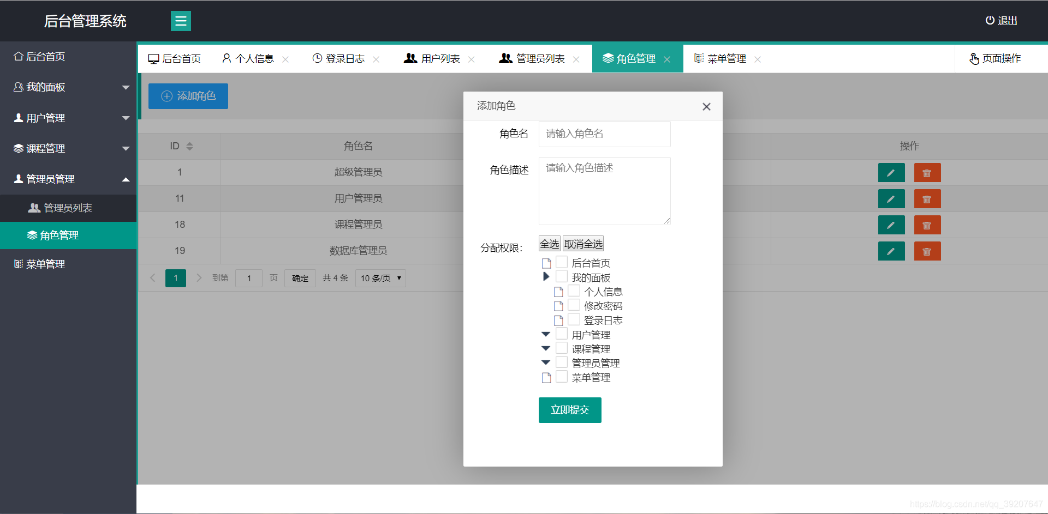The image size is (1048, 514).
Task: Expand 用户管理 in the sidebar
Action: point(68,118)
